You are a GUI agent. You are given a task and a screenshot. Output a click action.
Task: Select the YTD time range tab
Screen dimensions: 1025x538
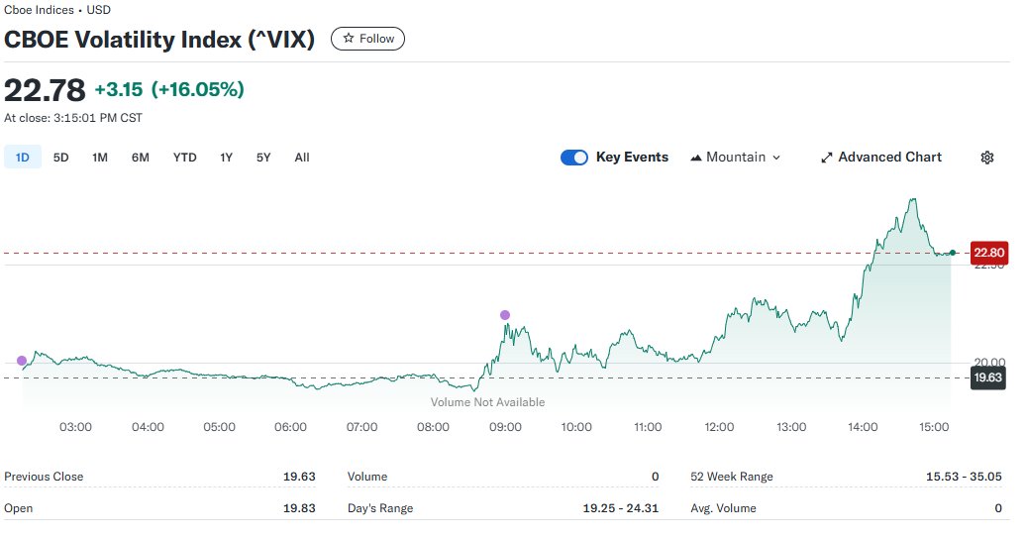185,158
